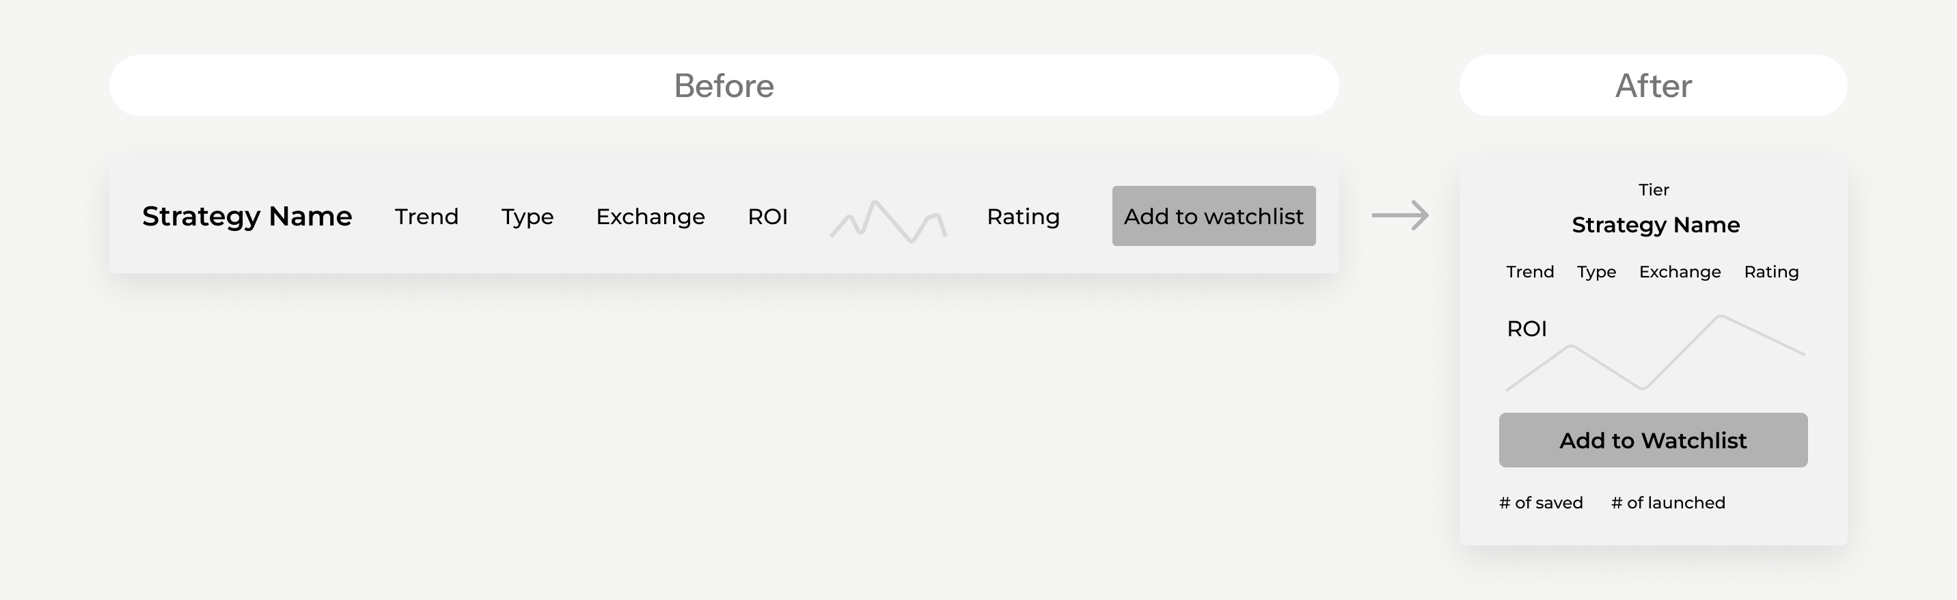The height and width of the screenshot is (600, 1957).
Task: Click the Type label in the Before row
Action: click(528, 217)
